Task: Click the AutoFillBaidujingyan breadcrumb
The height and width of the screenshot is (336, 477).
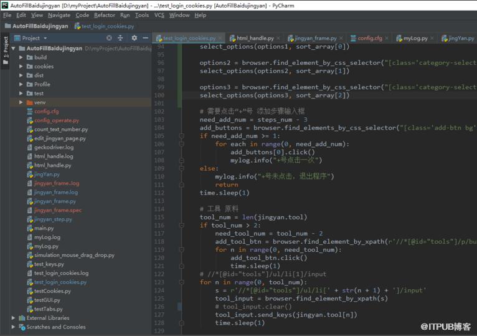Action: coord(37,26)
